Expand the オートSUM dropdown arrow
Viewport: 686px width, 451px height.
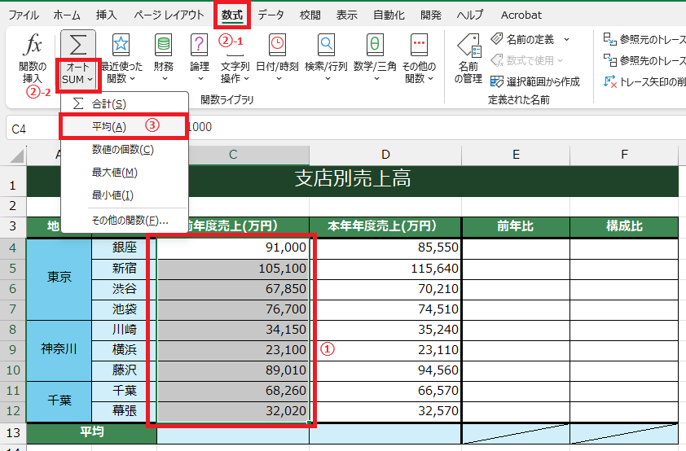pyautogui.click(x=90, y=80)
